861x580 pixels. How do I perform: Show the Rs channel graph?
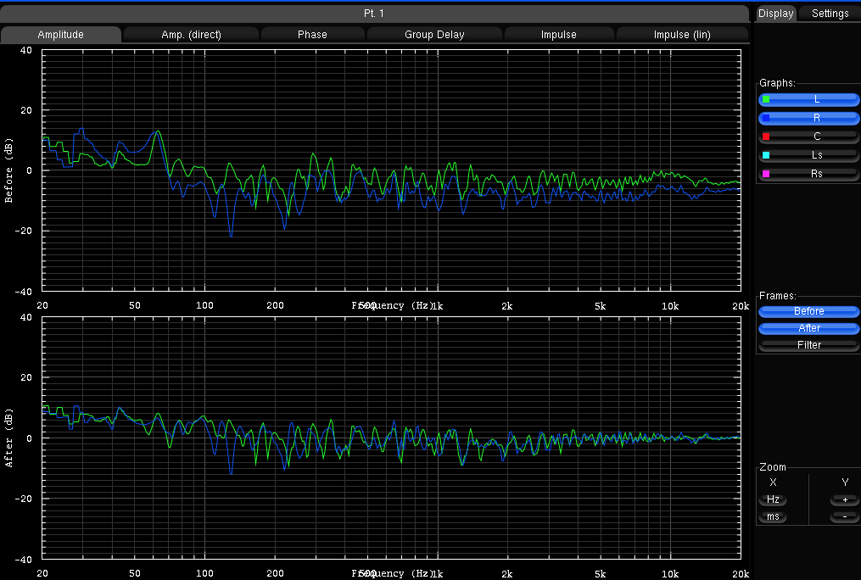tap(816, 174)
